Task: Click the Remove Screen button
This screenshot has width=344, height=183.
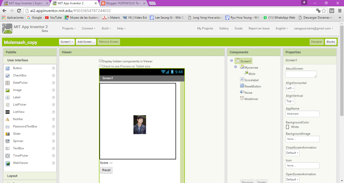Action: (x=109, y=42)
